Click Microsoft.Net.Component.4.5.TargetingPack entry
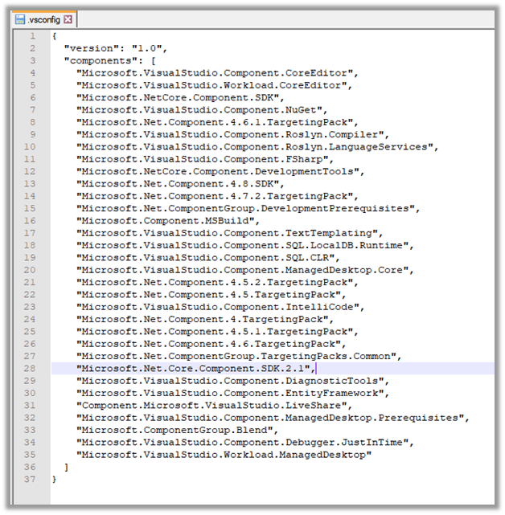This screenshot has width=505, height=515. point(211,295)
